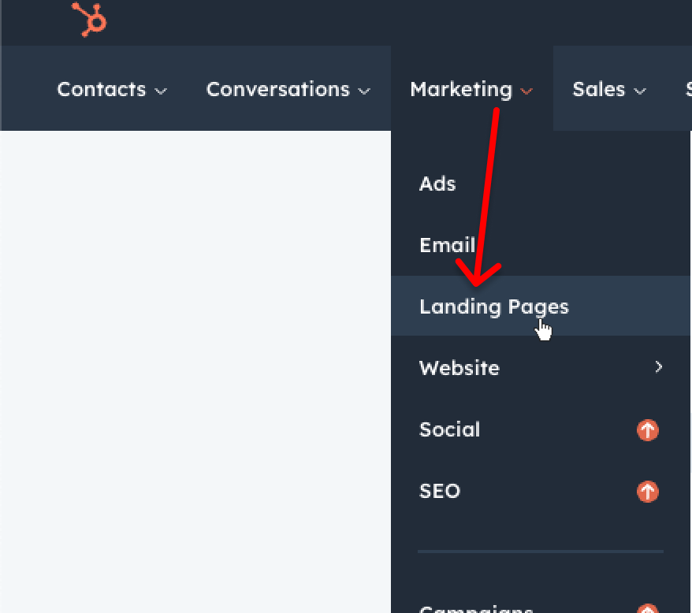Select Ads from the Marketing dropdown

pos(437,184)
